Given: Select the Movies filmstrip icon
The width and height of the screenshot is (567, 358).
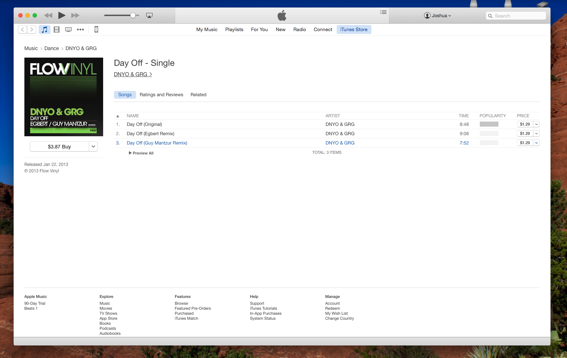Looking at the screenshot, I should [x=57, y=30].
